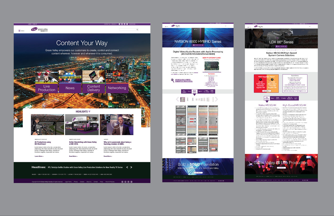Select the Image Gallery tab on LDX page

[278, 98]
